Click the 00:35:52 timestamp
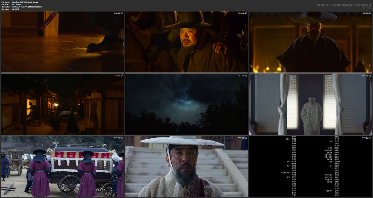 367,138
